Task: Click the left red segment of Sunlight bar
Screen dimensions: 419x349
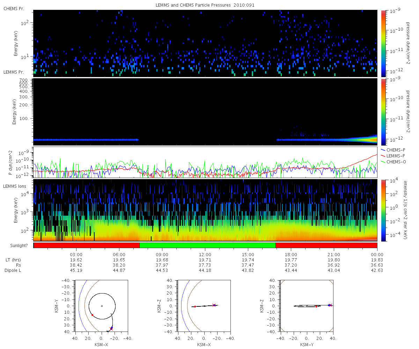Action: coord(87,245)
